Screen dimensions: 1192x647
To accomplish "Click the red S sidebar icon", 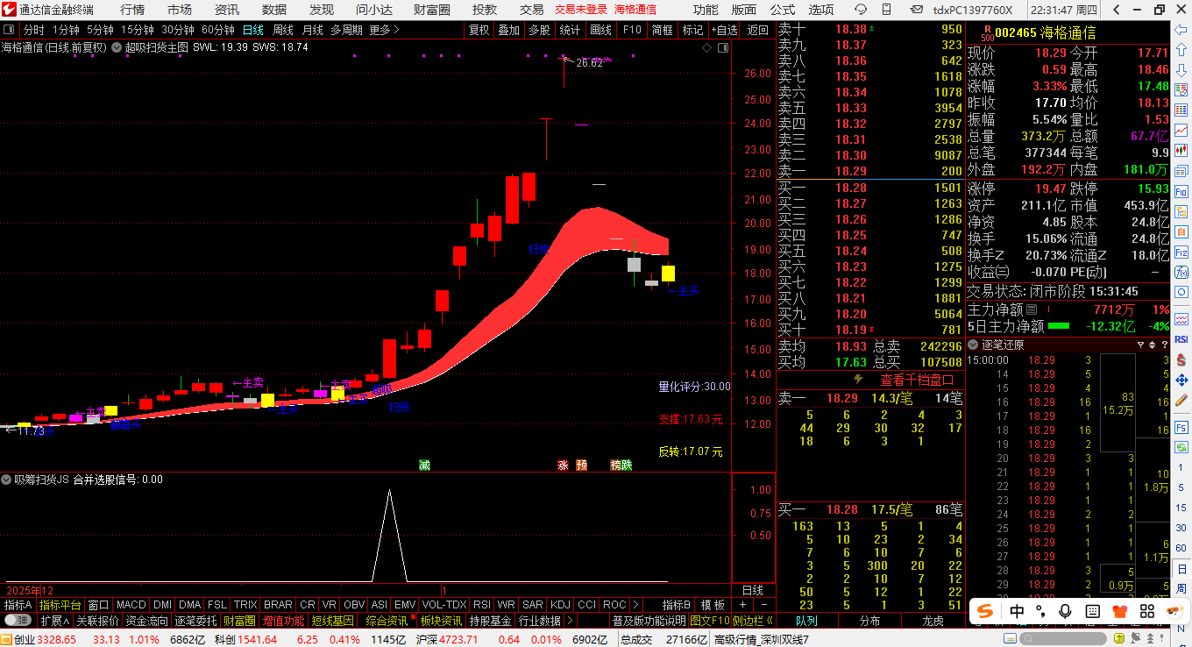I will (1181, 359).
